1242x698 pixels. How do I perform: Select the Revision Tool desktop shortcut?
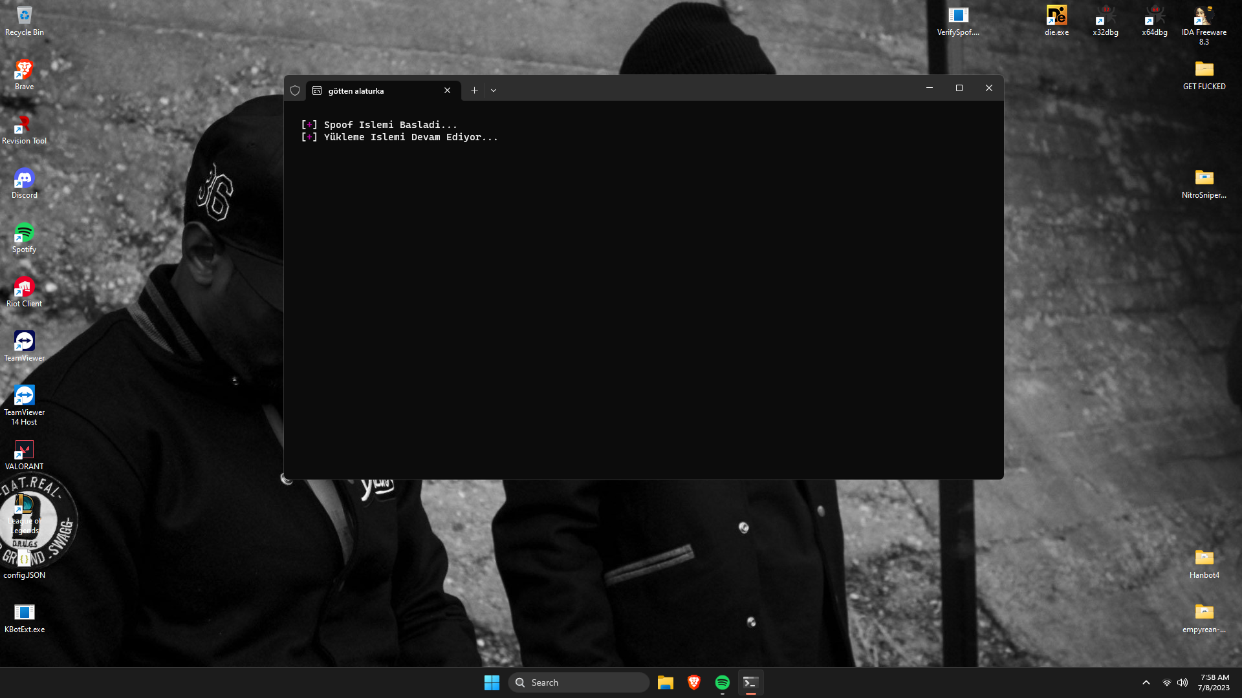[24, 129]
